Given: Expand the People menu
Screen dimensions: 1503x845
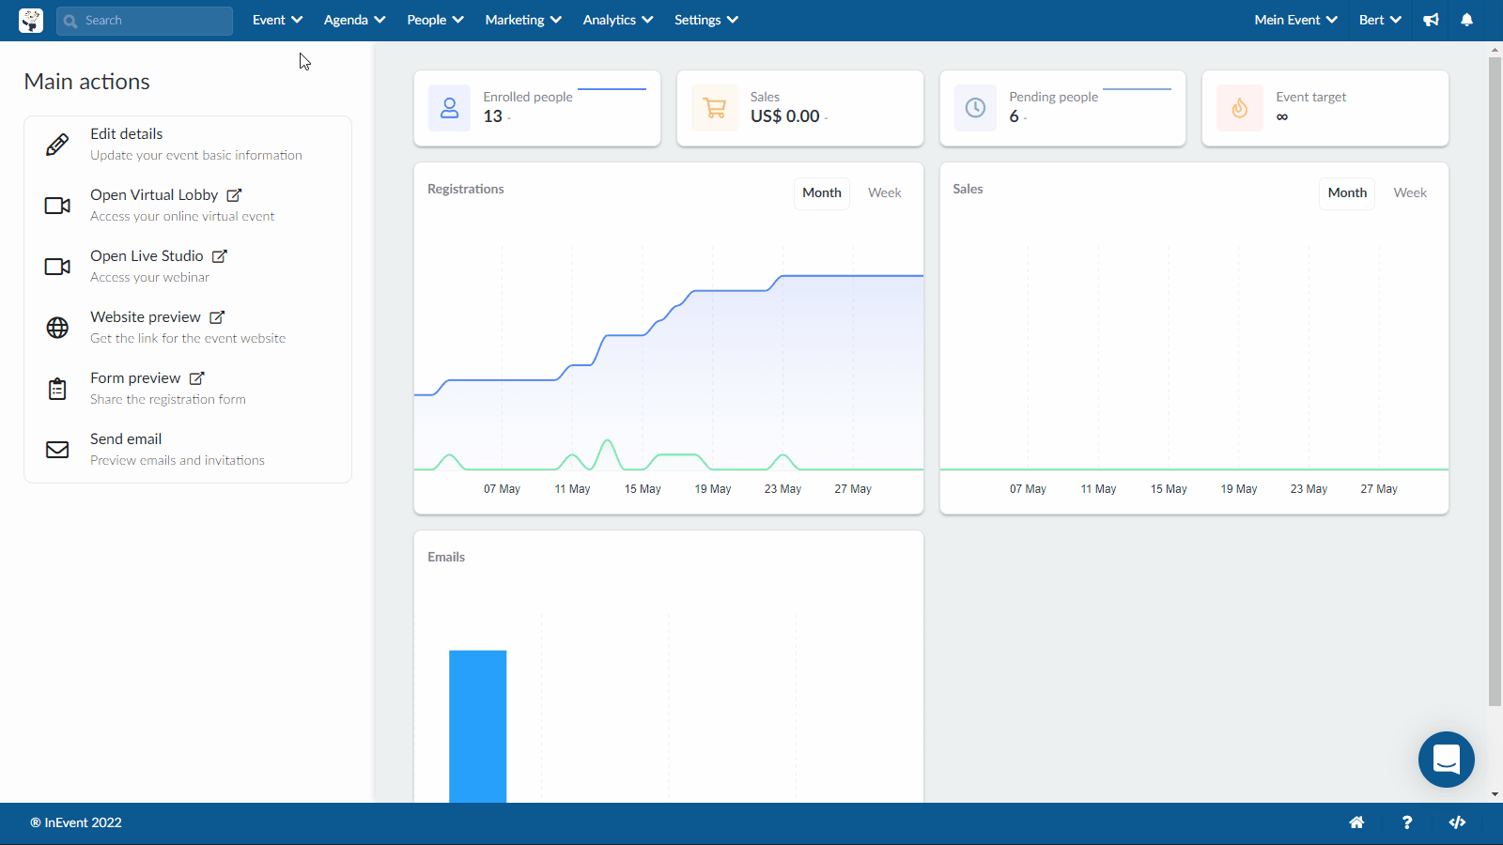Looking at the screenshot, I should 435,20.
